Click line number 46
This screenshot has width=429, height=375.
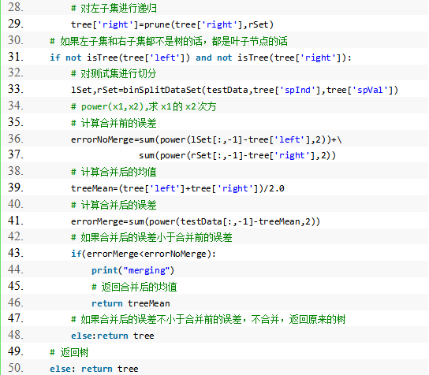coord(16,303)
